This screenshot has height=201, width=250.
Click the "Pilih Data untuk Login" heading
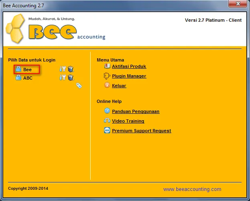pos(32,60)
